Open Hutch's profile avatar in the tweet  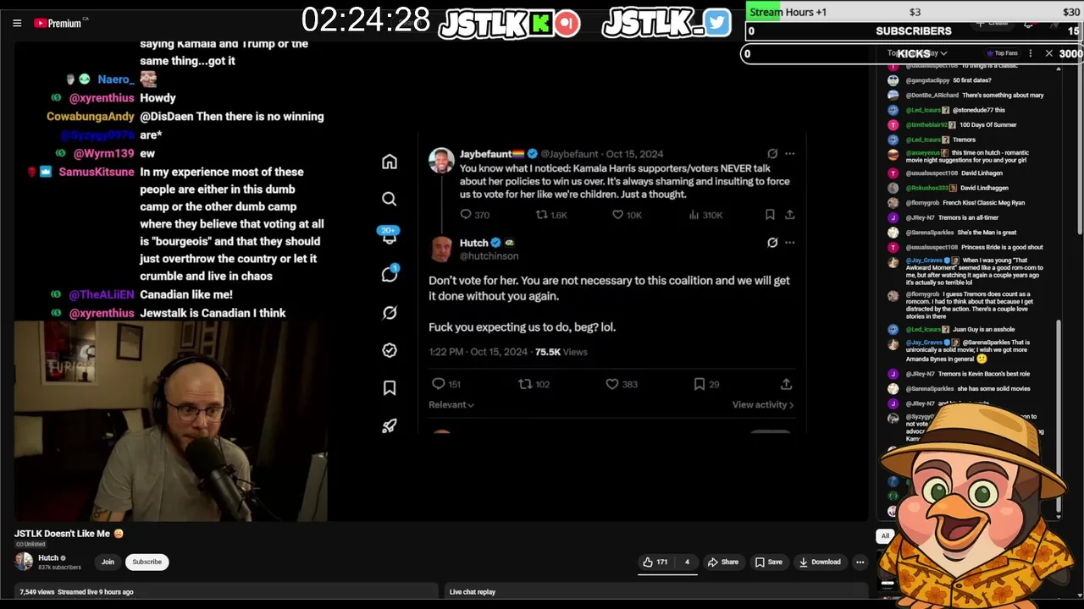pyautogui.click(x=441, y=249)
